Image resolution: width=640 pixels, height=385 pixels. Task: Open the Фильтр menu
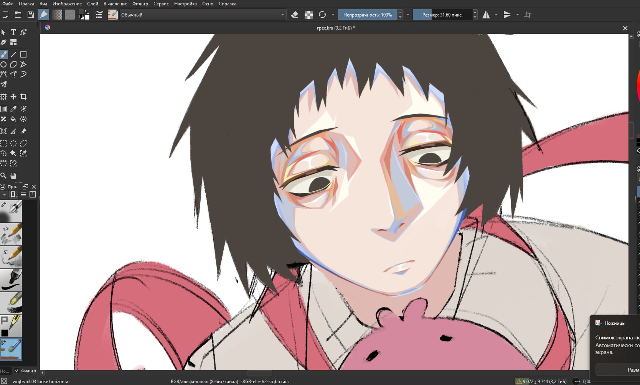140,4
